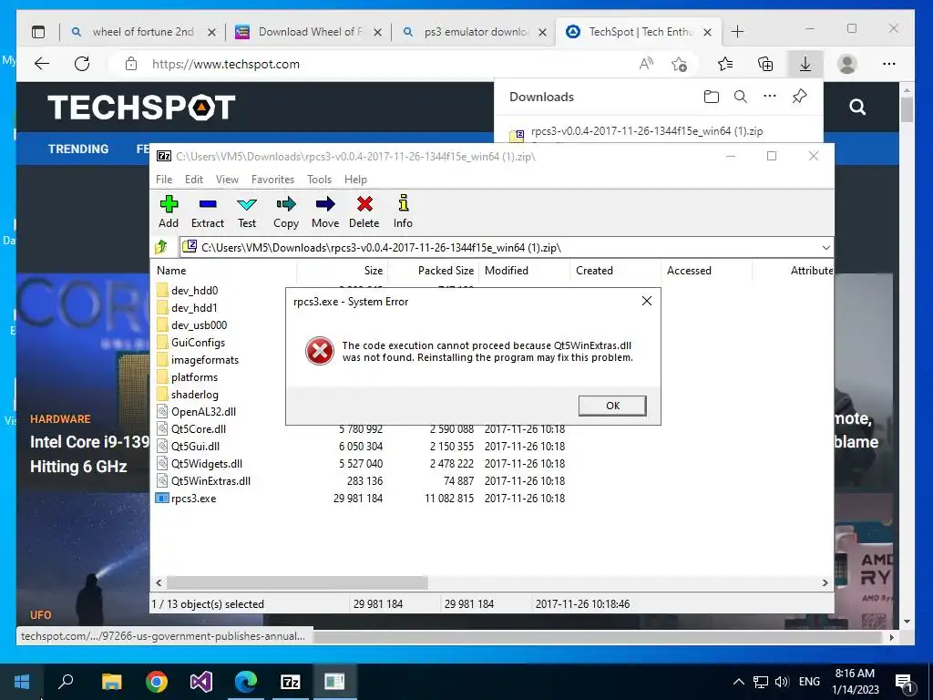Open the TRENDING section on TechSpot

[x=78, y=149]
